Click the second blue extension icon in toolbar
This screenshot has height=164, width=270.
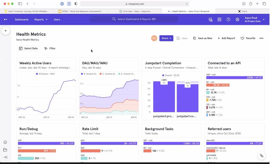click(69, 4)
